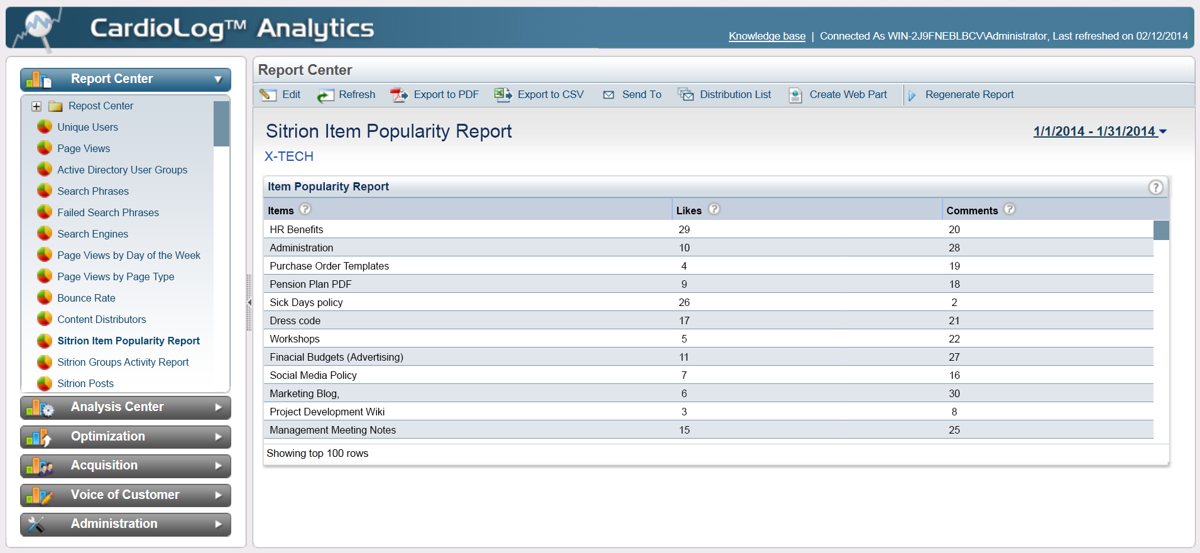Click the Acquisition section icon
Screen dimensions: 1200x553
[x=40, y=466]
